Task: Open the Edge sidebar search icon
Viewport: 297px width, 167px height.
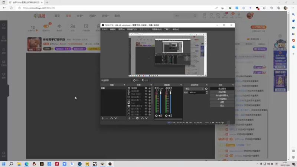Action: pos(293,14)
